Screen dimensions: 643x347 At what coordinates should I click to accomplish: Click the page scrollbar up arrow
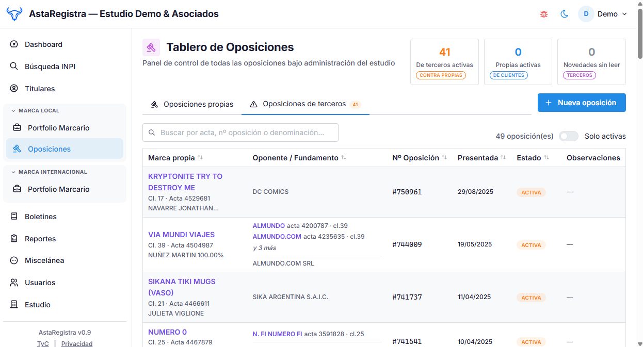[640, 4]
